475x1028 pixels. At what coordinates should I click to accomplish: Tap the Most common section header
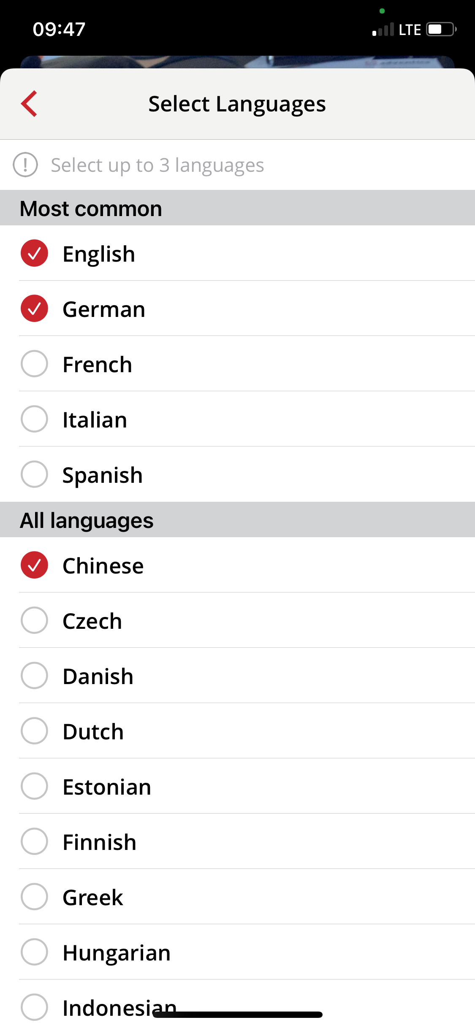pyautogui.click(x=237, y=208)
